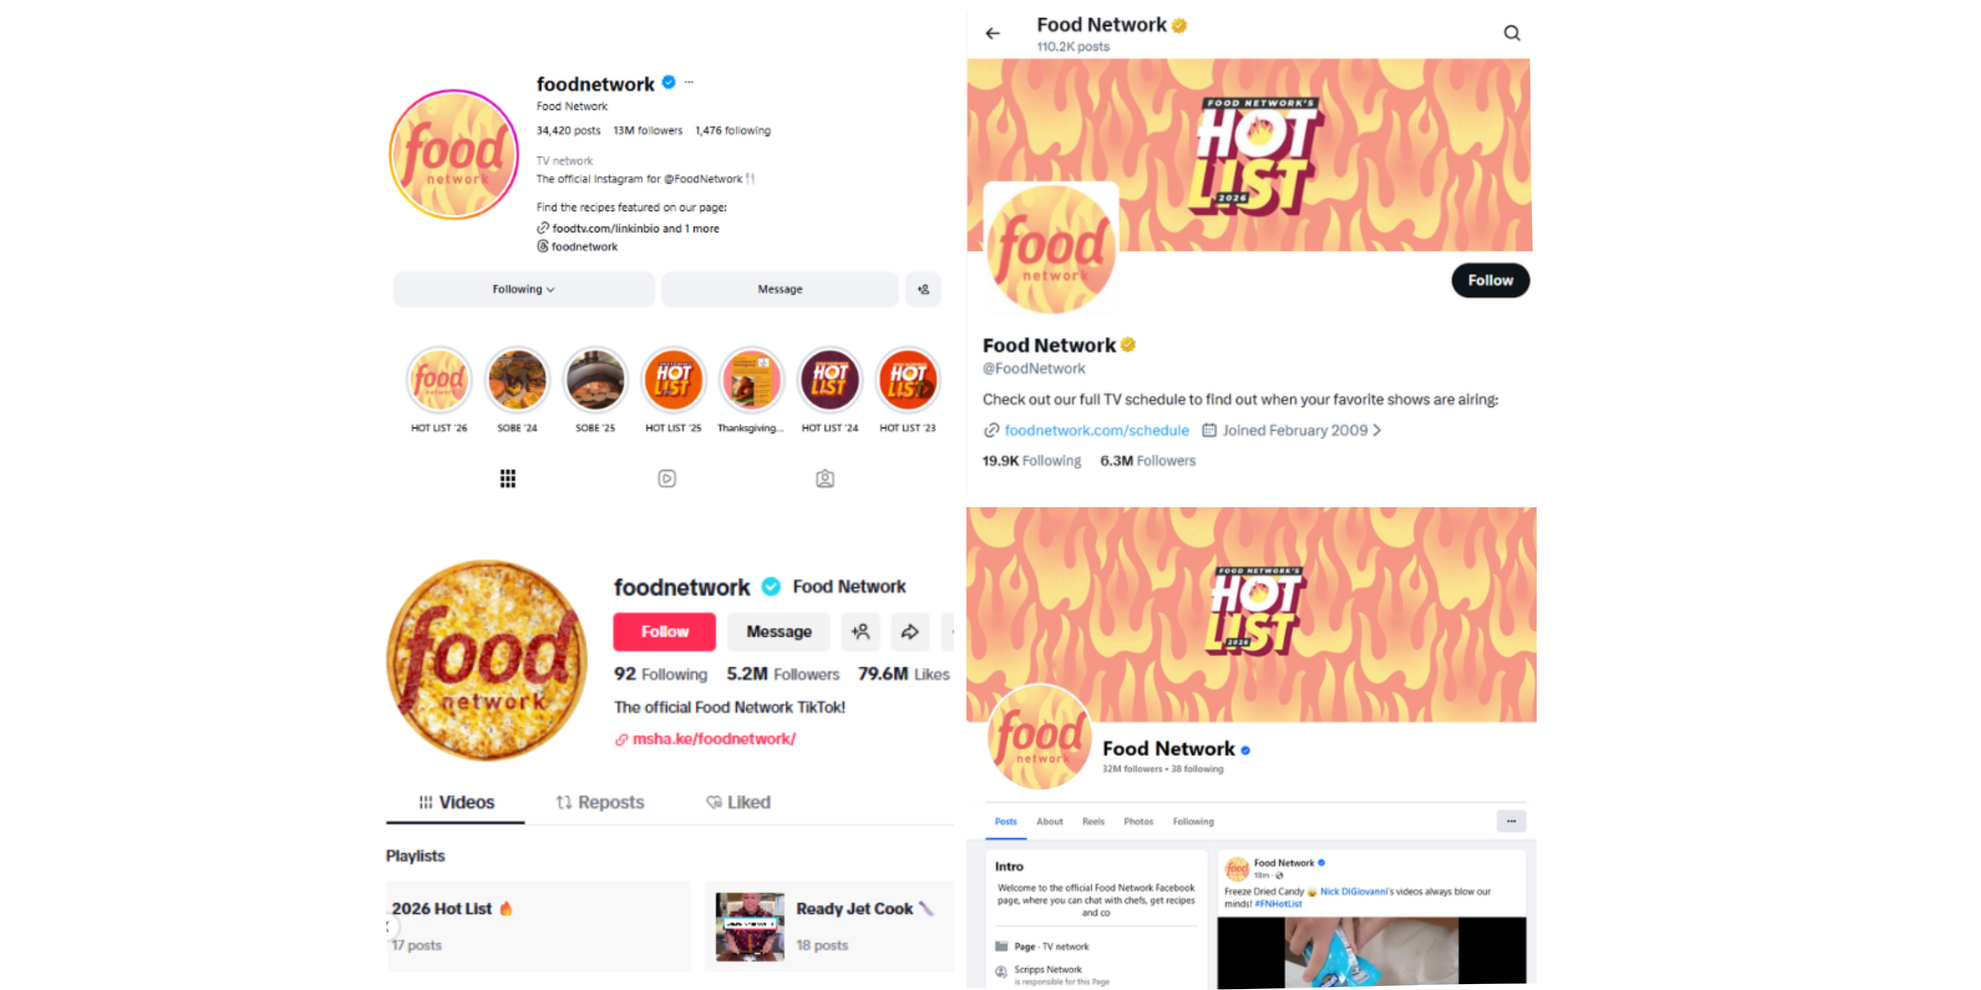
Task: Click the back arrow beside Food Network header
Action: pos(993,33)
